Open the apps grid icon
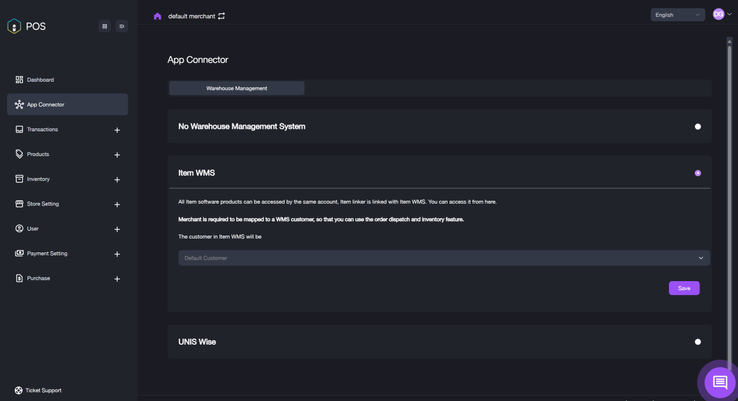Image resolution: width=738 pixels, height=401 pixels. 105,26
